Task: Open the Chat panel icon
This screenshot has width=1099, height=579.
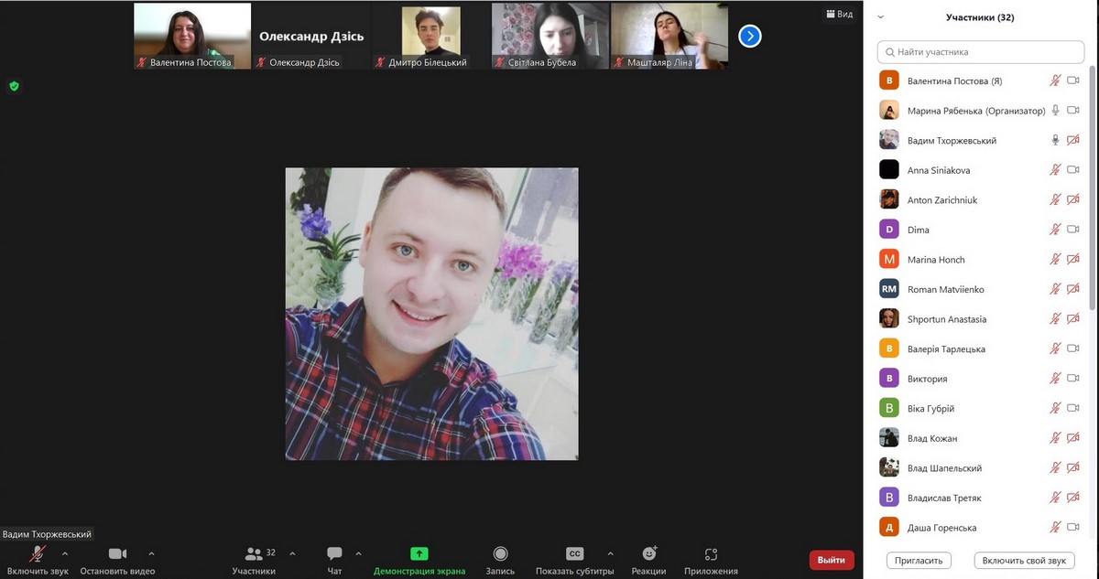Action: tap(334, 554)
